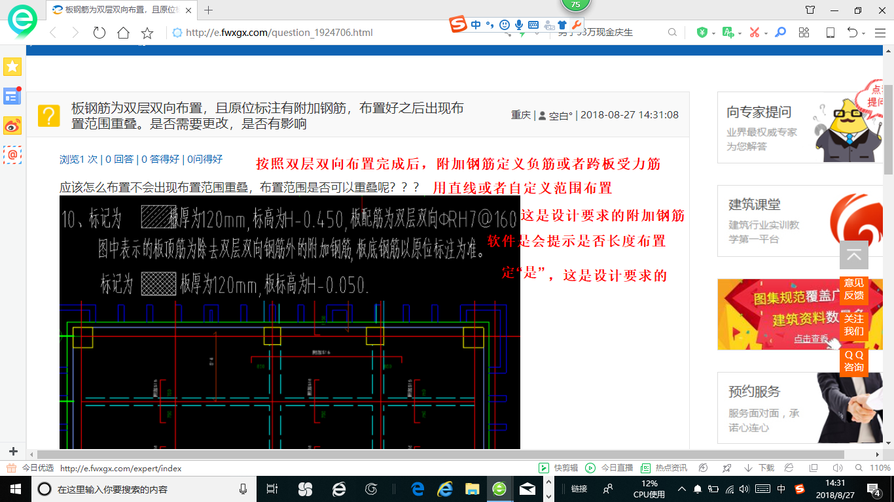The image size is (894, 502).
Task: Open the news feed sidebar icon
Action: pyautogui.click(x=12, y=96)
